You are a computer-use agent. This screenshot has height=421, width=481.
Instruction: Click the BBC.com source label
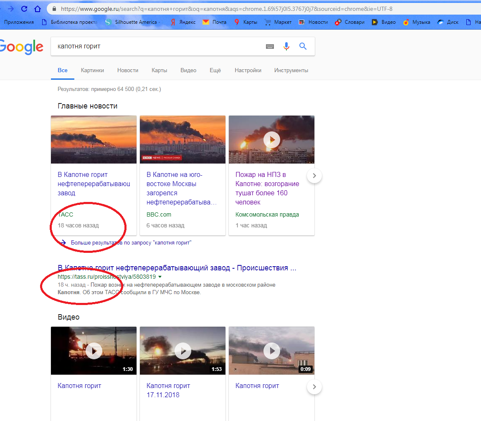(x=159, y=214)
